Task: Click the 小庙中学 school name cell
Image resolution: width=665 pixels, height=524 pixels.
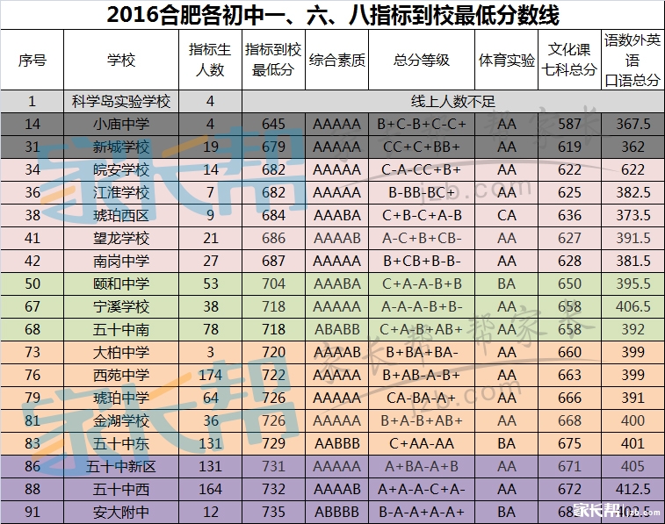Action: click(121, 125)
